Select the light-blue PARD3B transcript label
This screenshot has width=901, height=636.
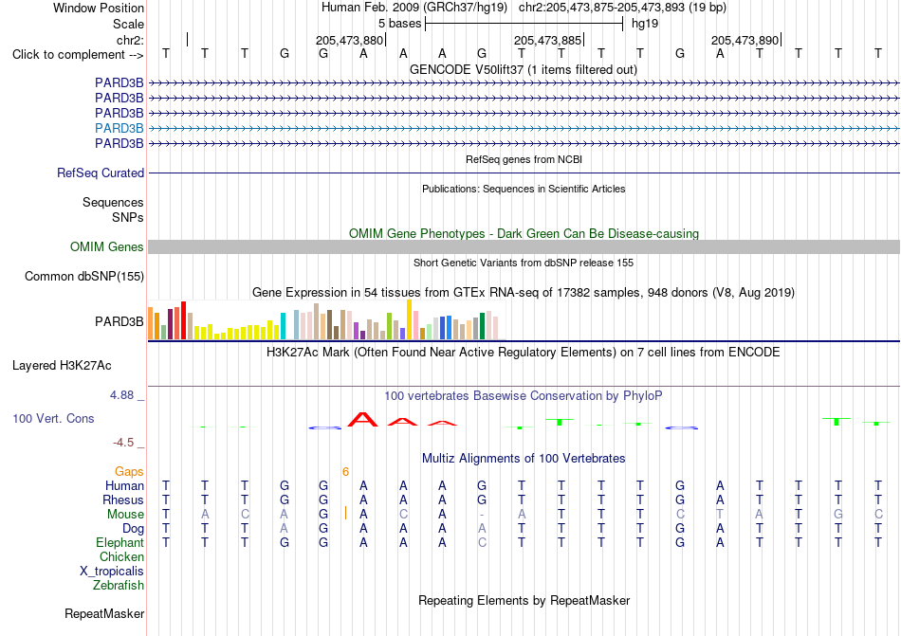coord(119,128)
